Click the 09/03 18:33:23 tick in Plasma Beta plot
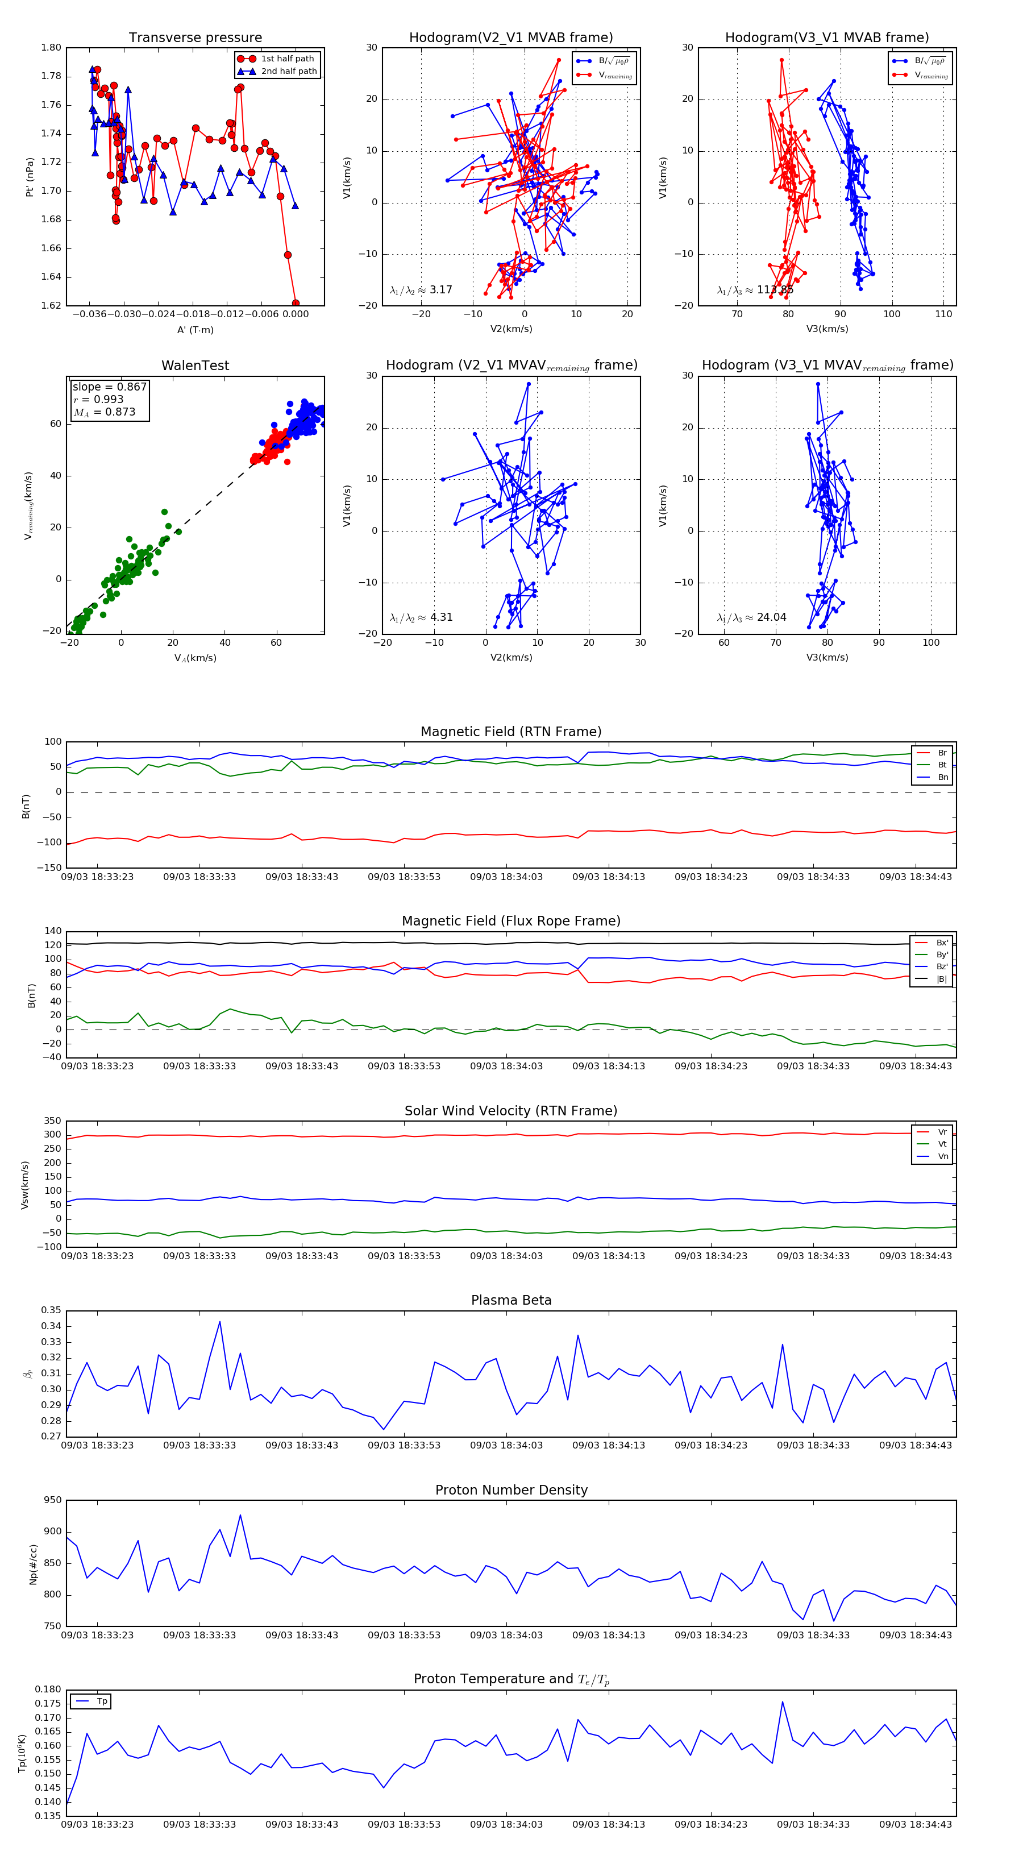1023x1876 pixels. [x=97, y=1445]
